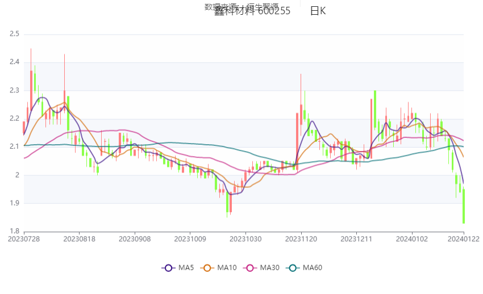Click the 20231009 x-axis date label
The height and width of the screenshot is (294, 483).
pyautogui.click(x=190, y=239)
